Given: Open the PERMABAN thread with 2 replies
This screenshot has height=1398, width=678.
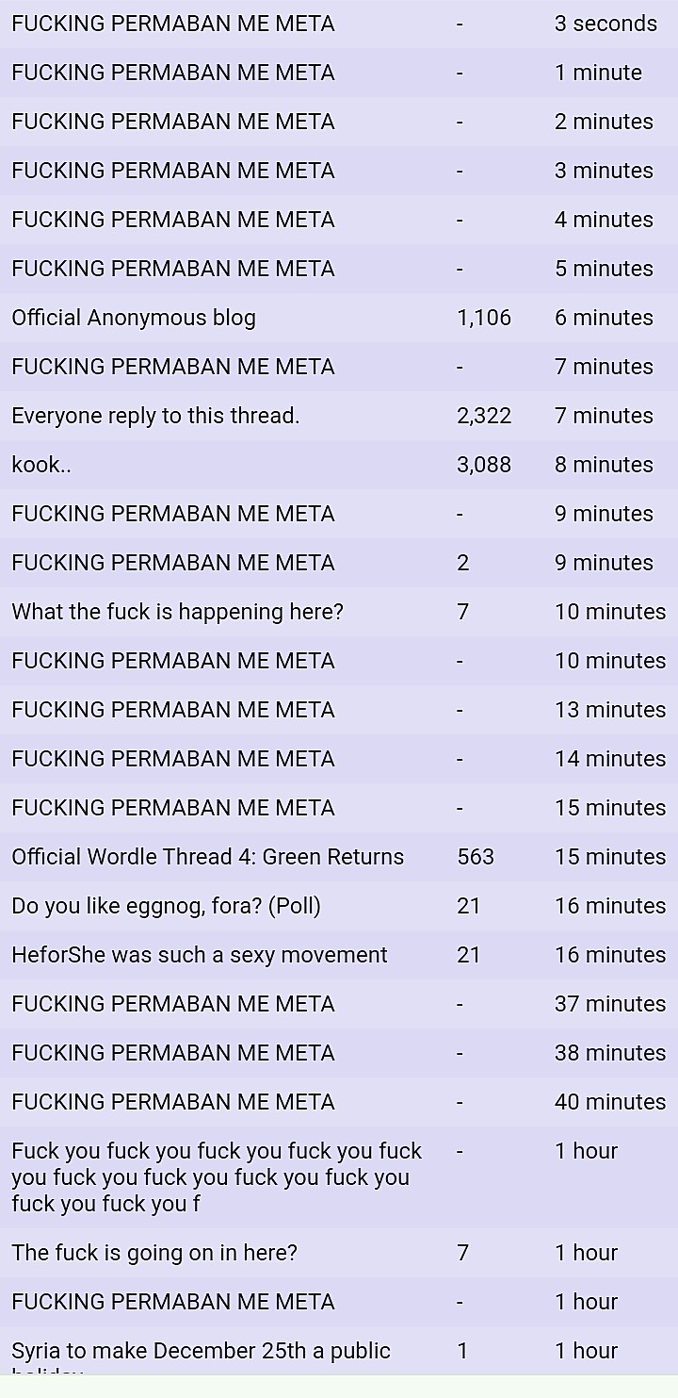Looking at the screenshot, I should point(173,563).
